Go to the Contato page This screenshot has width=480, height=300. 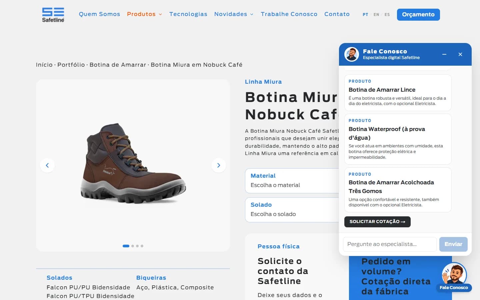click(x=337, y=14)
